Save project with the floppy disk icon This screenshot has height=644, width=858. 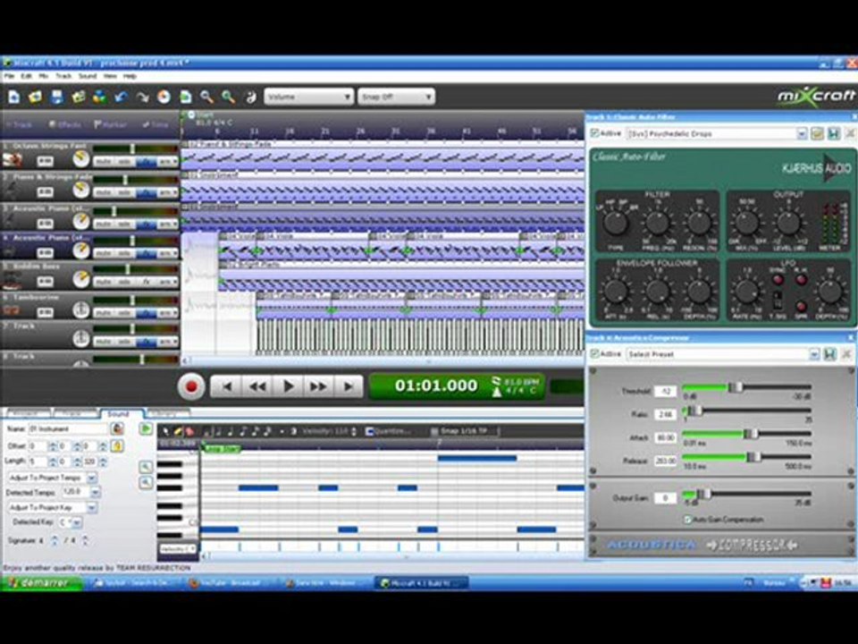(57, 97)
